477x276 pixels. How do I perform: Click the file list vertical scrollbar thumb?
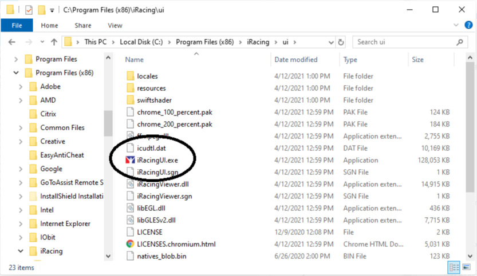coord(470,127)
